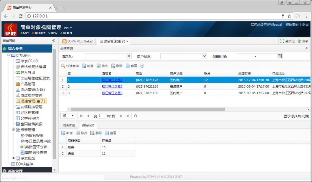
Task: Click the 修改密码 link in header
Action: coord(292,25)
